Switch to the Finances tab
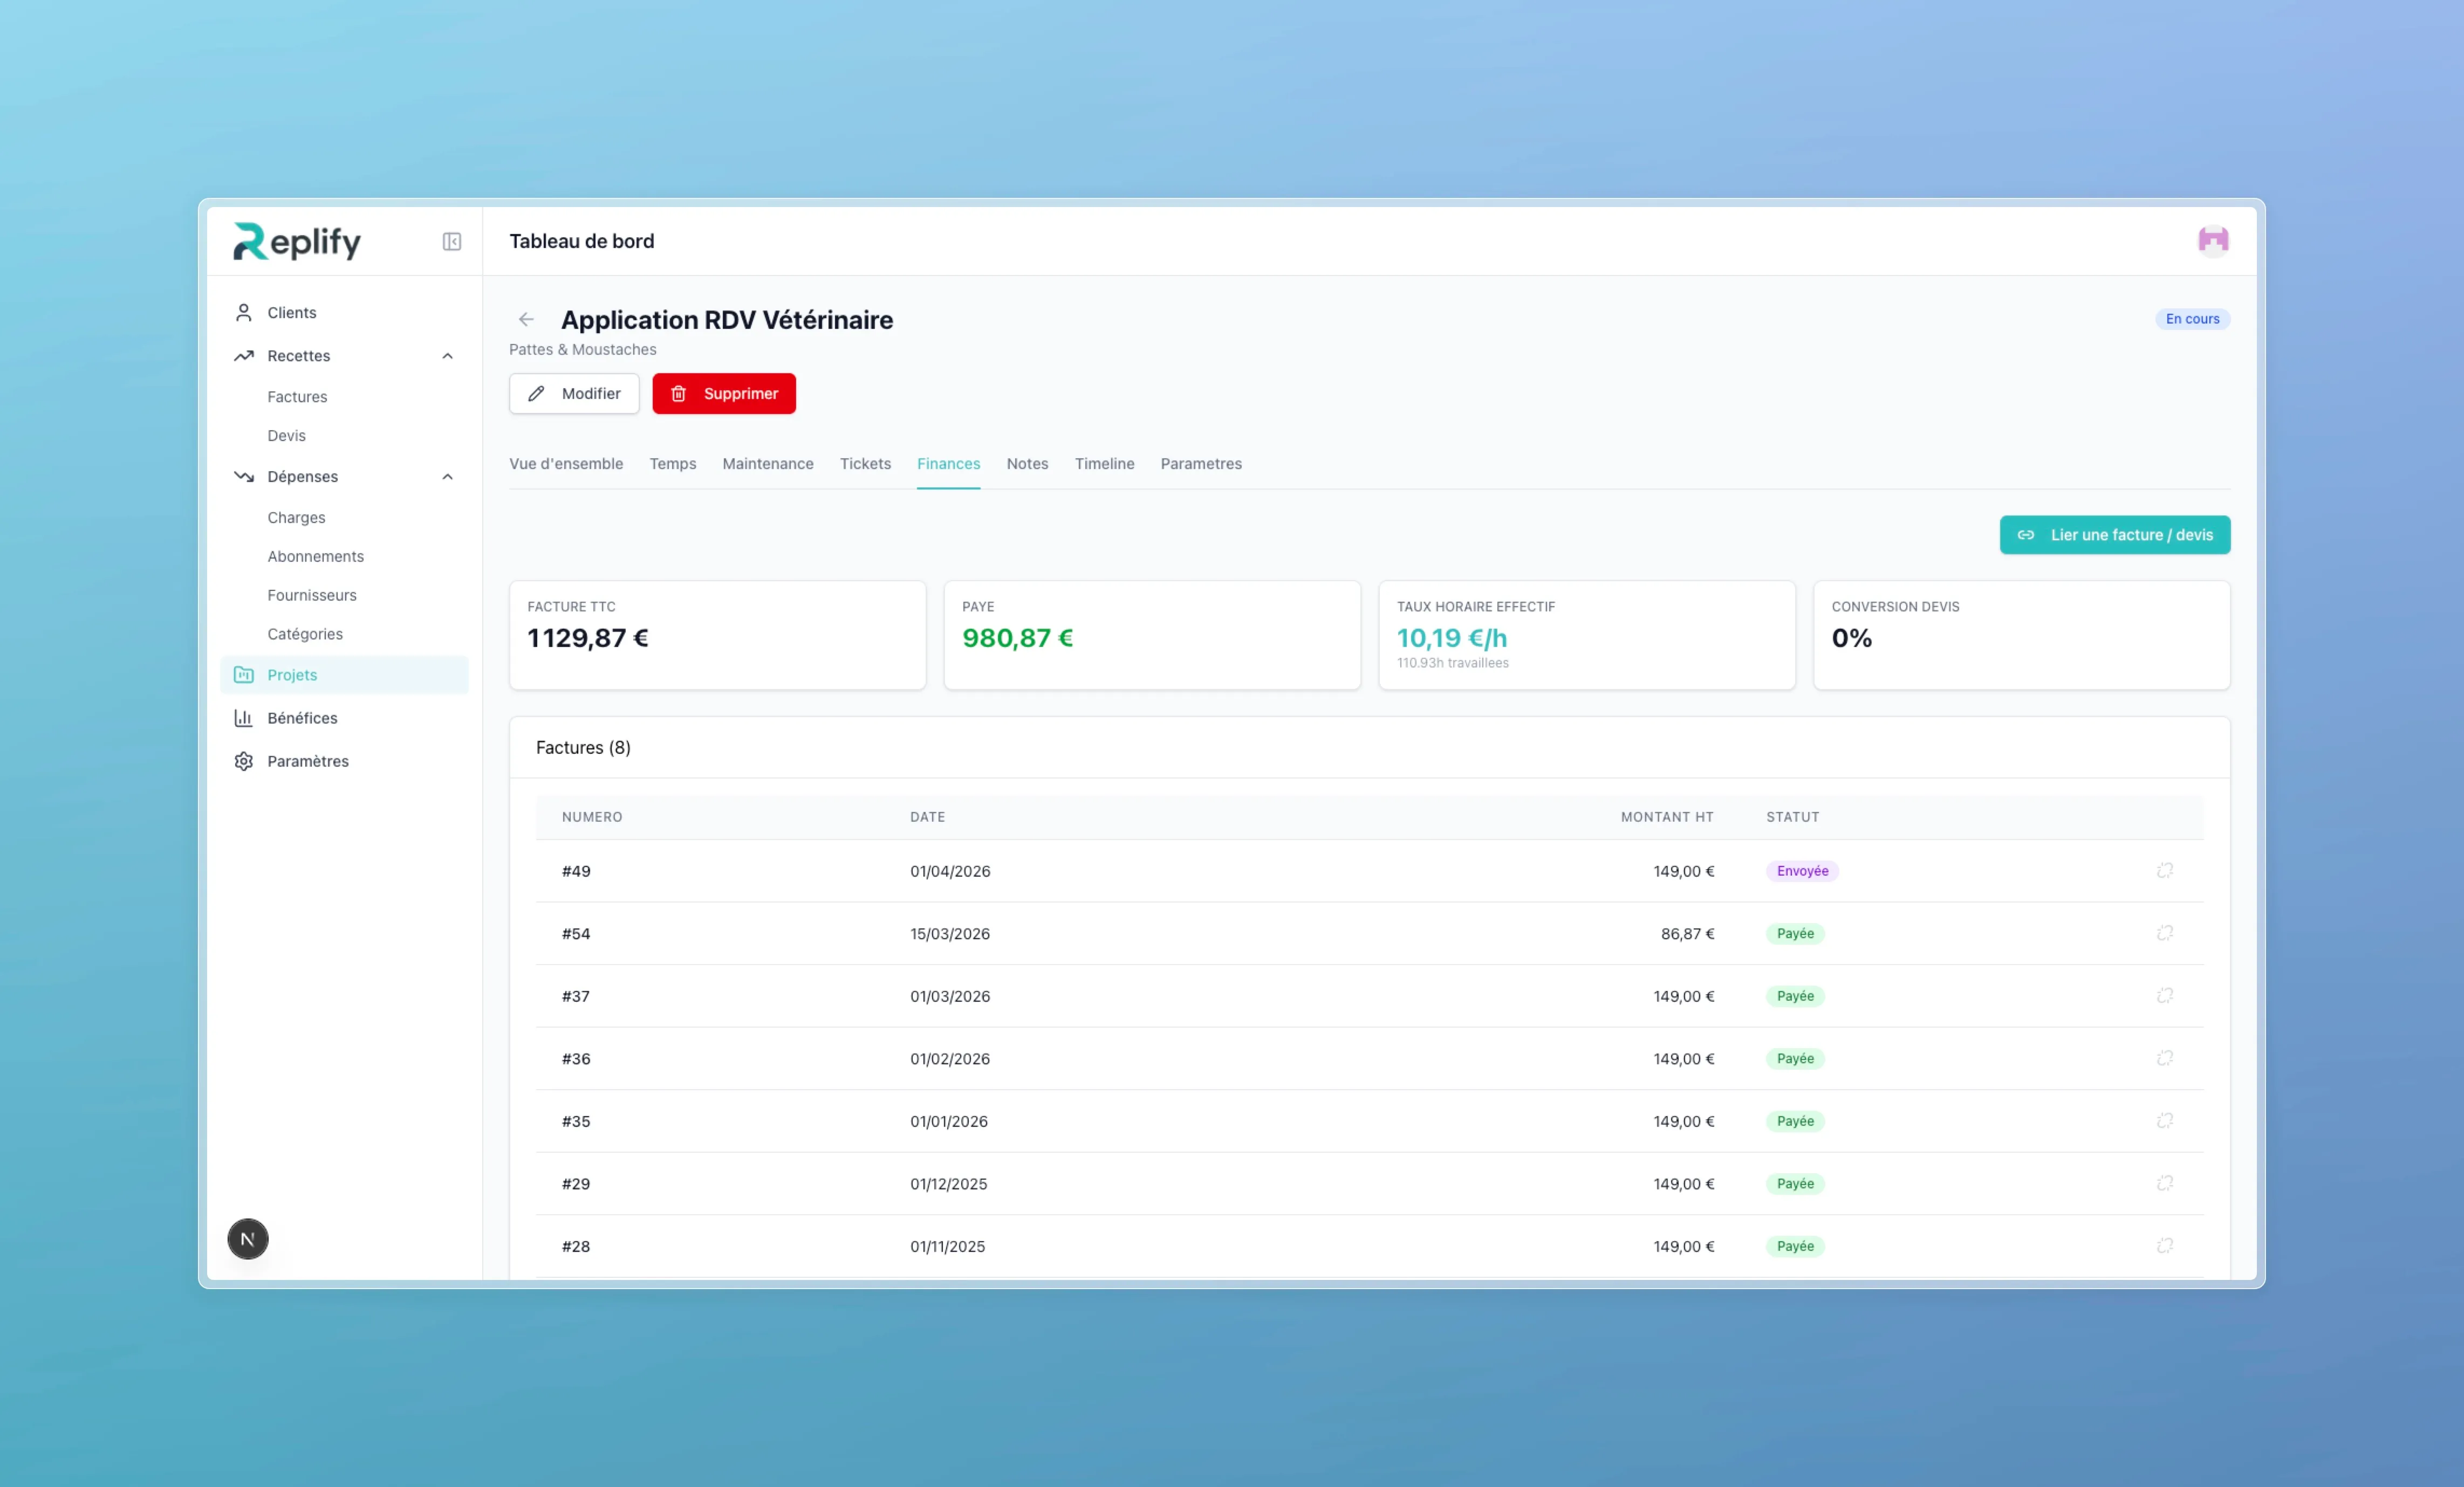 [948, 464]
